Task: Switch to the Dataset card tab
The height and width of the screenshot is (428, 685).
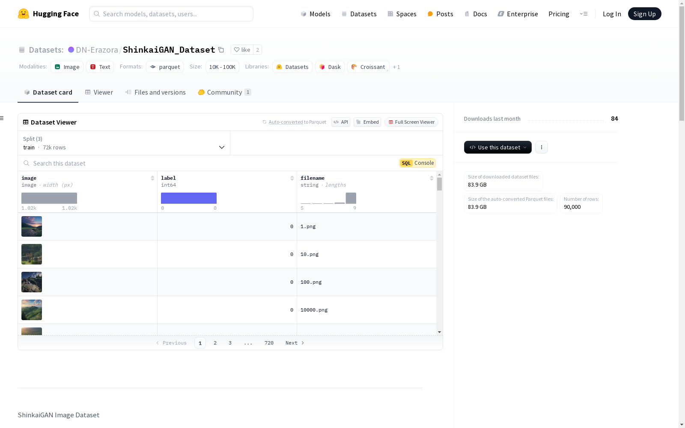Action: click(x=48, y=92)
